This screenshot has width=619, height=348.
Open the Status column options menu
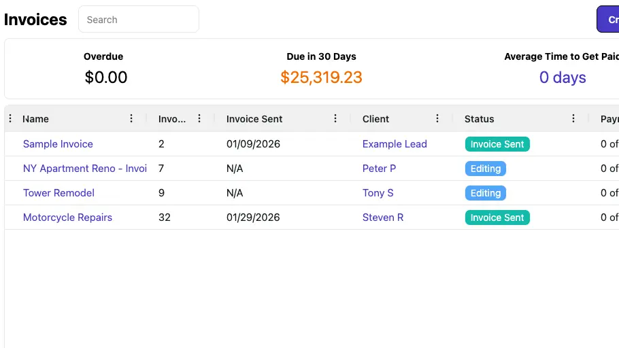click(573, 119)
